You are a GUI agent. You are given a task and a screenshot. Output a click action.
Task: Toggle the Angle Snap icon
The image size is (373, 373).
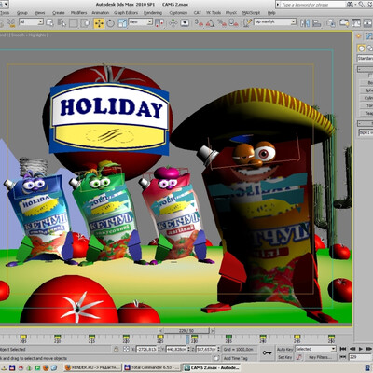(x=210, y=22)
